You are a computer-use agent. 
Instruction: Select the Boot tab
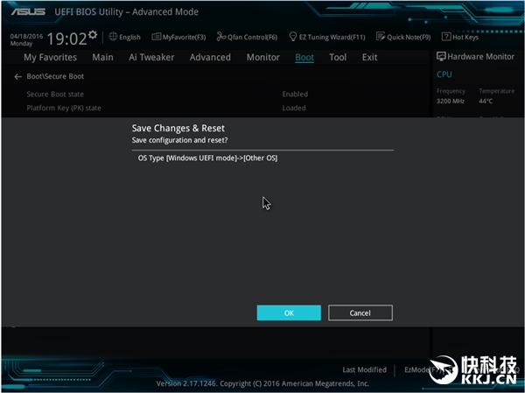304,58
